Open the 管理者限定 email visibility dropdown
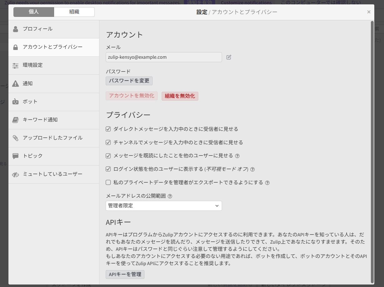 point(164,205)
